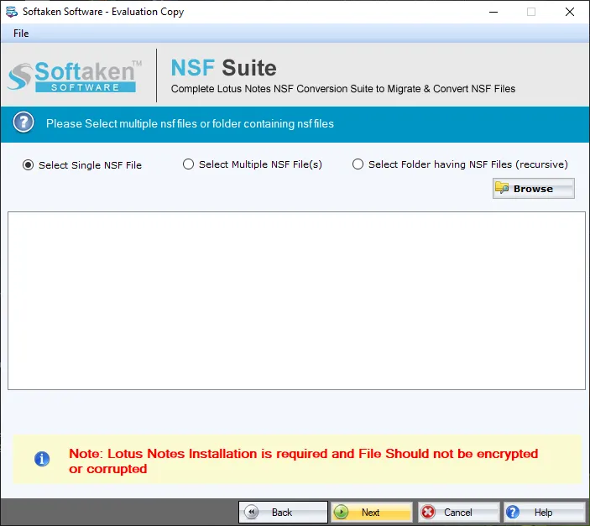This screenshot has height=526, width=590.
Task: Click the red Lotus Notes installation note text
Action: tap(303, 461)
